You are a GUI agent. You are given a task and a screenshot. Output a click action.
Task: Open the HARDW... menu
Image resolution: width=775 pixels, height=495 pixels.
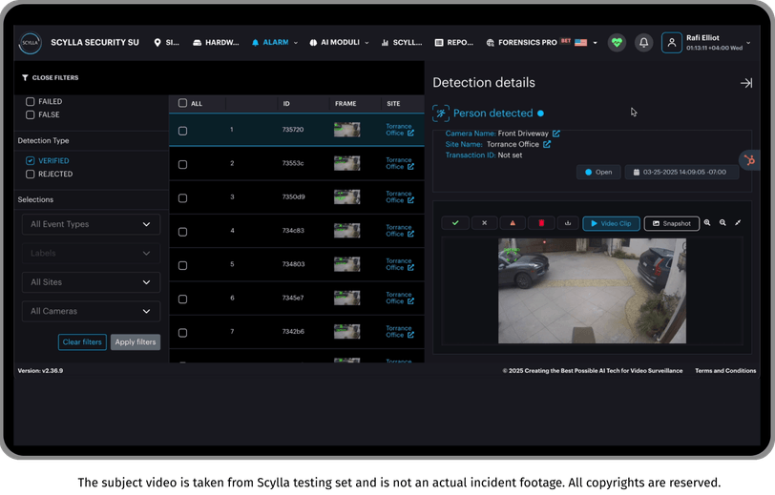216,43
